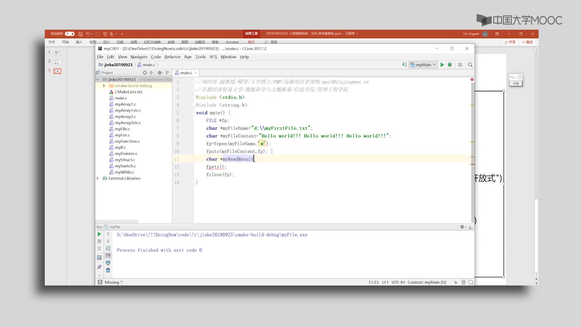Select slide 2 thumbnail in PowerPoint
Viewport: 581px width, 327px height.
pos(57,62)
